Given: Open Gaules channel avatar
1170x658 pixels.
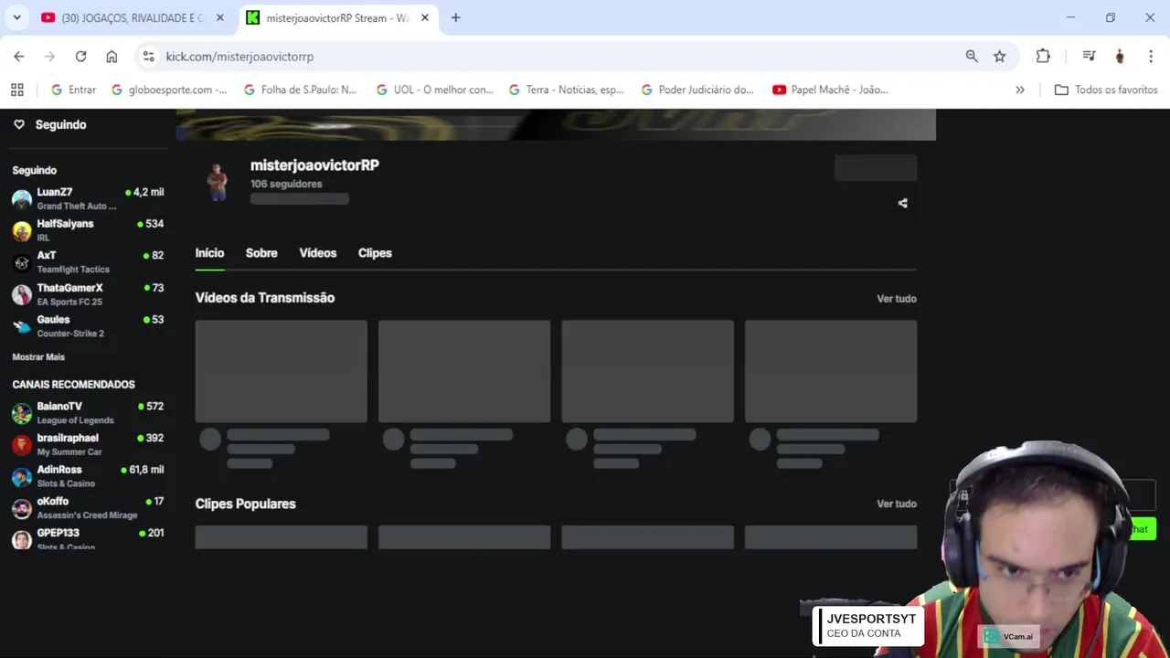Looking at the screenshot, I should click(x=22, y=326).
